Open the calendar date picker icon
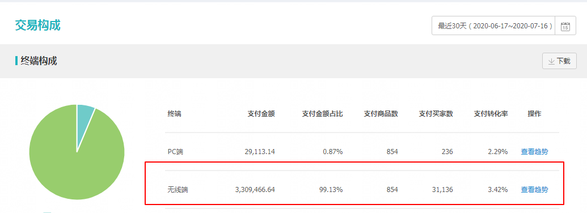The width and height of the screenshot is (587, 213). (565, 26)
